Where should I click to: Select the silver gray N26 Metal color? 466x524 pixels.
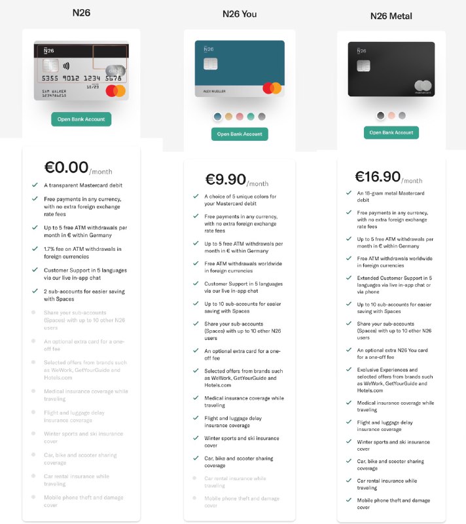point(403,115)
